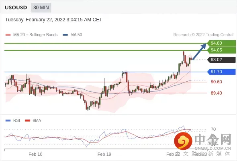This screenshot has width=237, height=161.
Task: Click the RSI legend label
Action: pos(16,121)
